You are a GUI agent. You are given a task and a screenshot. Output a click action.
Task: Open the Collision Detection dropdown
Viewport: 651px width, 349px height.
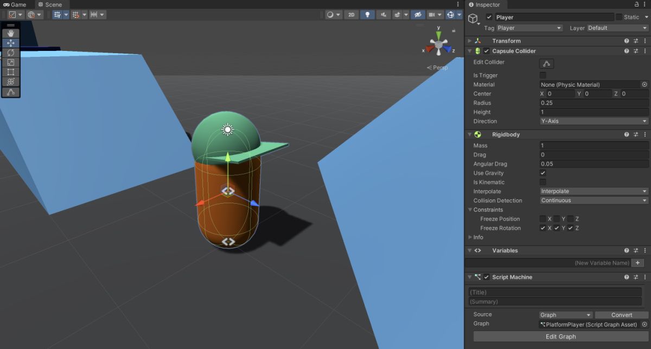pyautogui.click(x=594, y=201)
